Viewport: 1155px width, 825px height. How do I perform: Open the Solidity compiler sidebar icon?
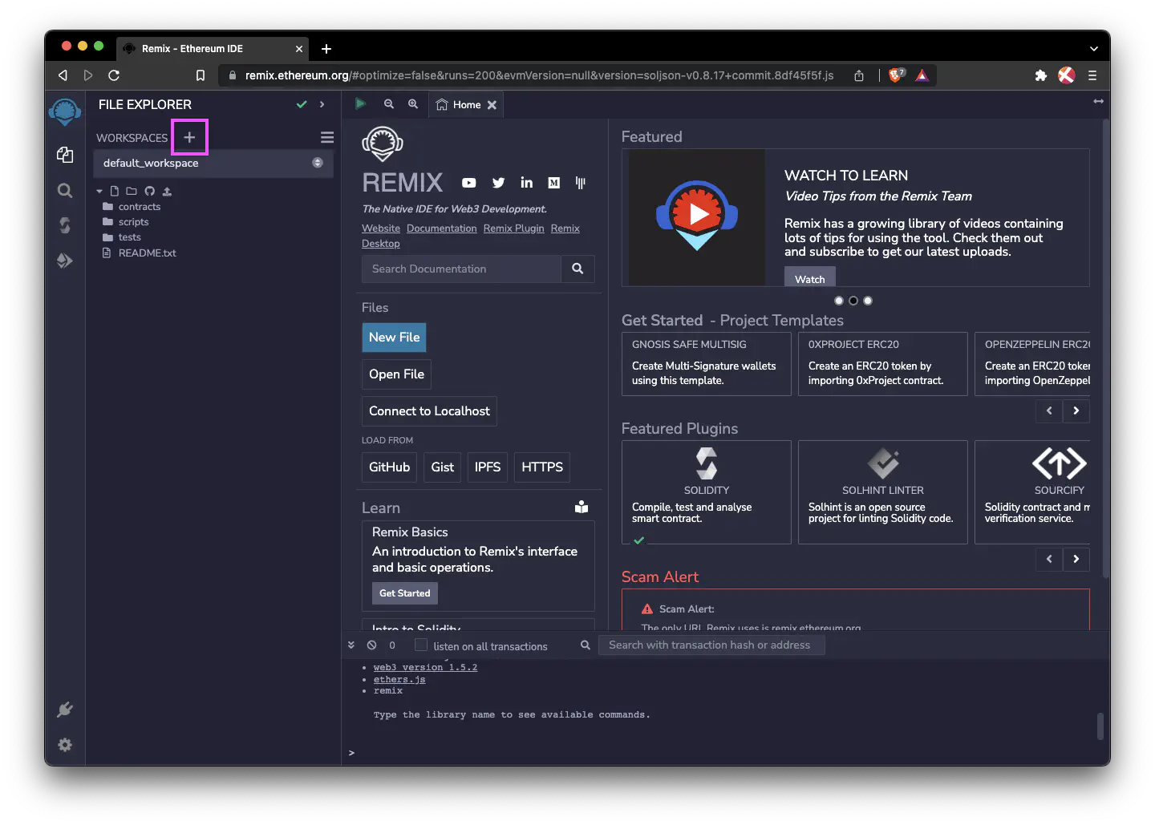click(65, 225)
